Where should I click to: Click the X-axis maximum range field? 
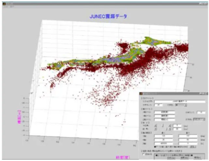[188, 136]
